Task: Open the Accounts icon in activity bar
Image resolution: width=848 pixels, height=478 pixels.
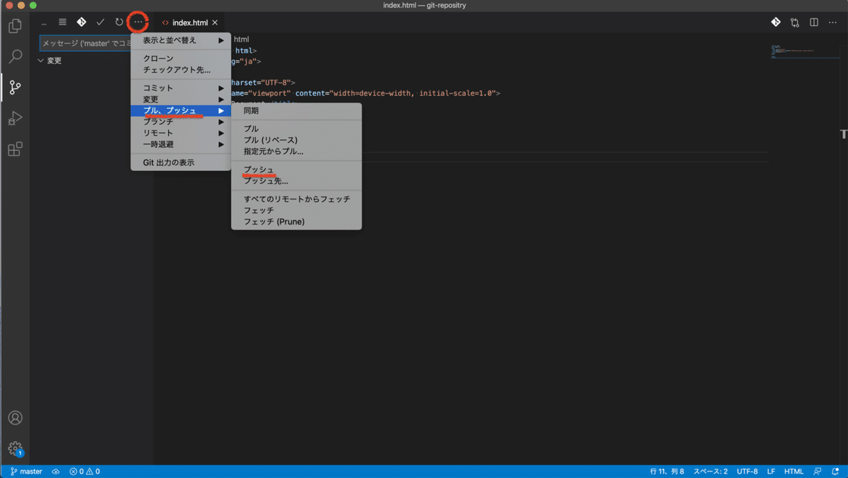Action: coord(15,418)
